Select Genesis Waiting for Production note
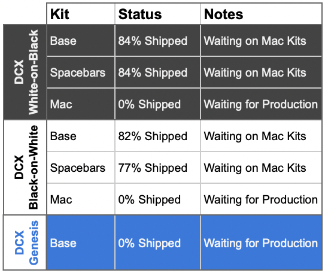This screenshot has width=325, height=273. 261,242
